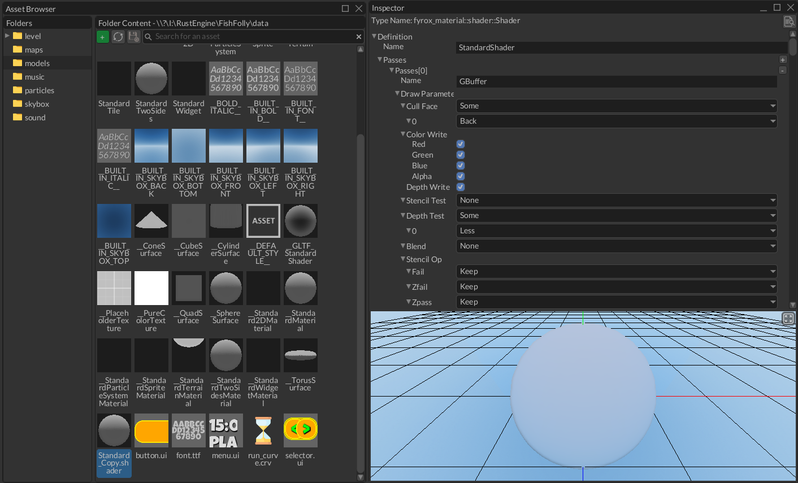Toggle fullscreen on the material preview viewport
The height and width of the screenshot is (483, 798).
pos(788,318)
